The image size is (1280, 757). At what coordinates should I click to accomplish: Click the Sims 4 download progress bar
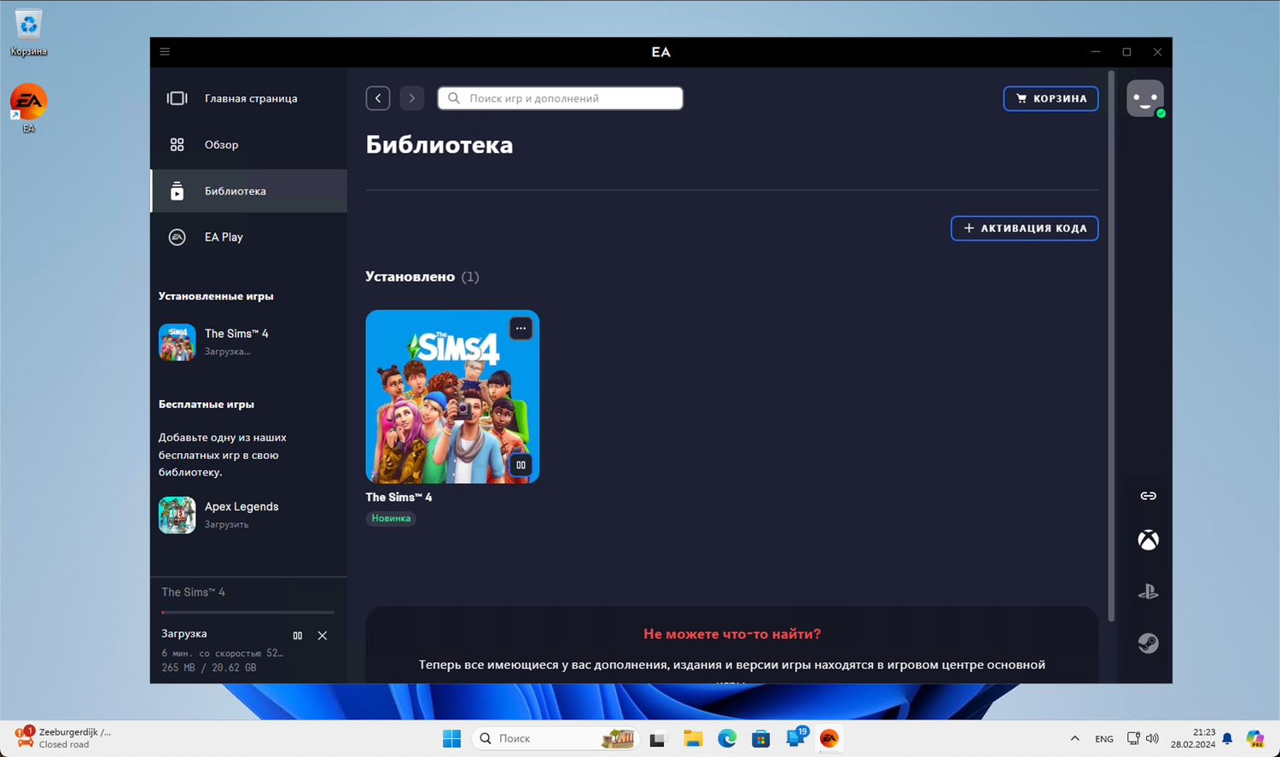point(247,612)
